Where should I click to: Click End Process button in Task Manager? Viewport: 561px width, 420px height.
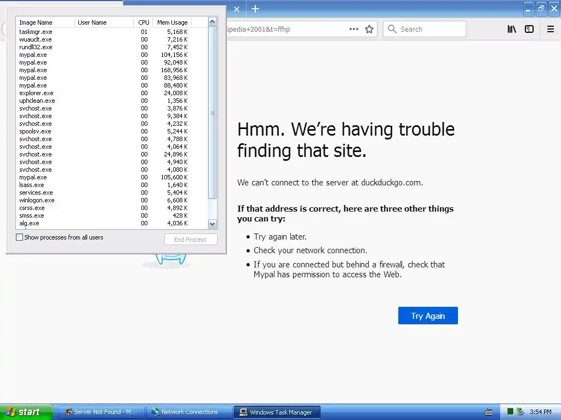tap(191, 240)
